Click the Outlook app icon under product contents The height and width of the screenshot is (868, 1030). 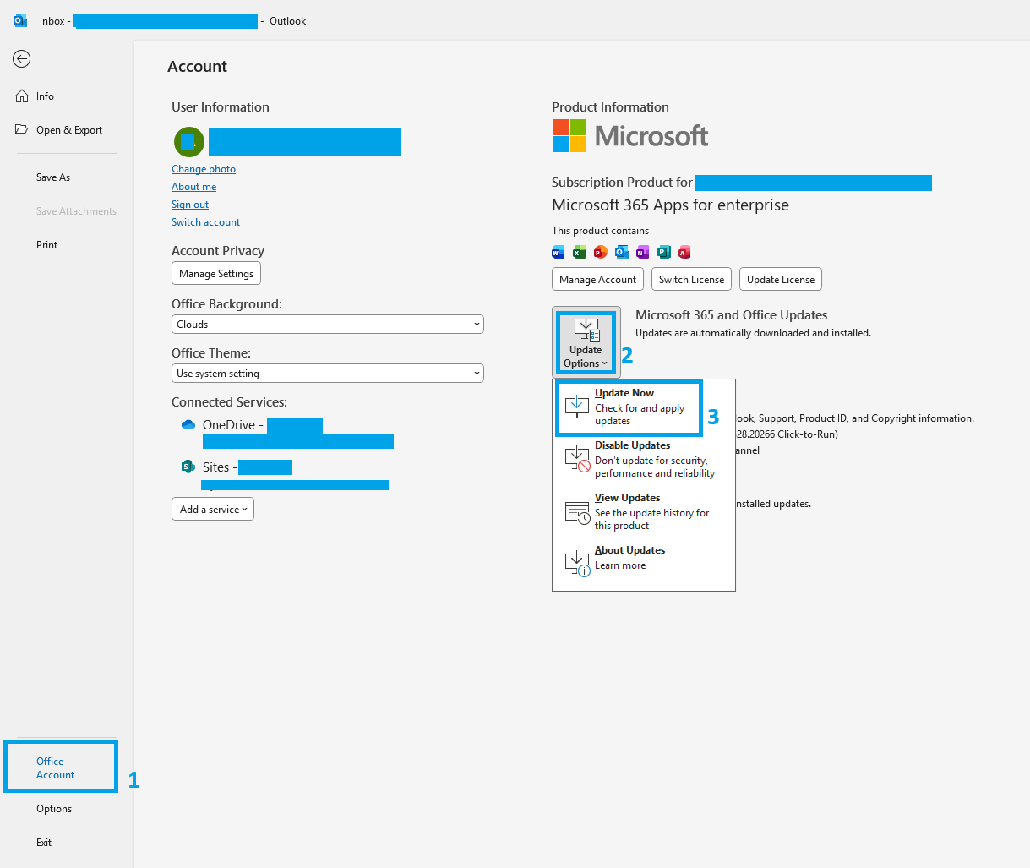click(621, 252)
